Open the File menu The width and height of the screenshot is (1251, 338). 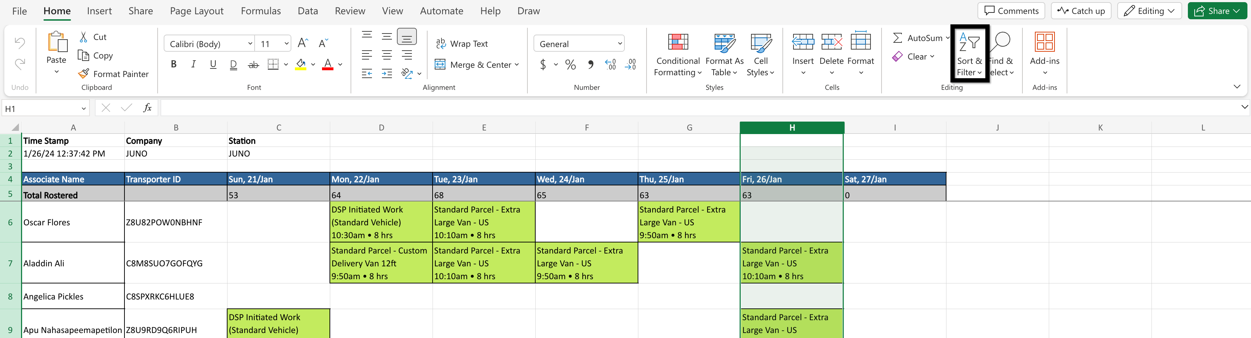coord(19,11)
